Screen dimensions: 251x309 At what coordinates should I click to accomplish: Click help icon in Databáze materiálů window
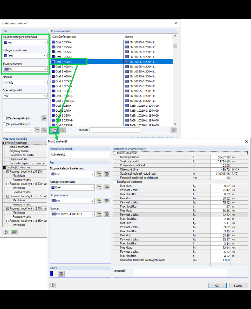tap(6, 232)
